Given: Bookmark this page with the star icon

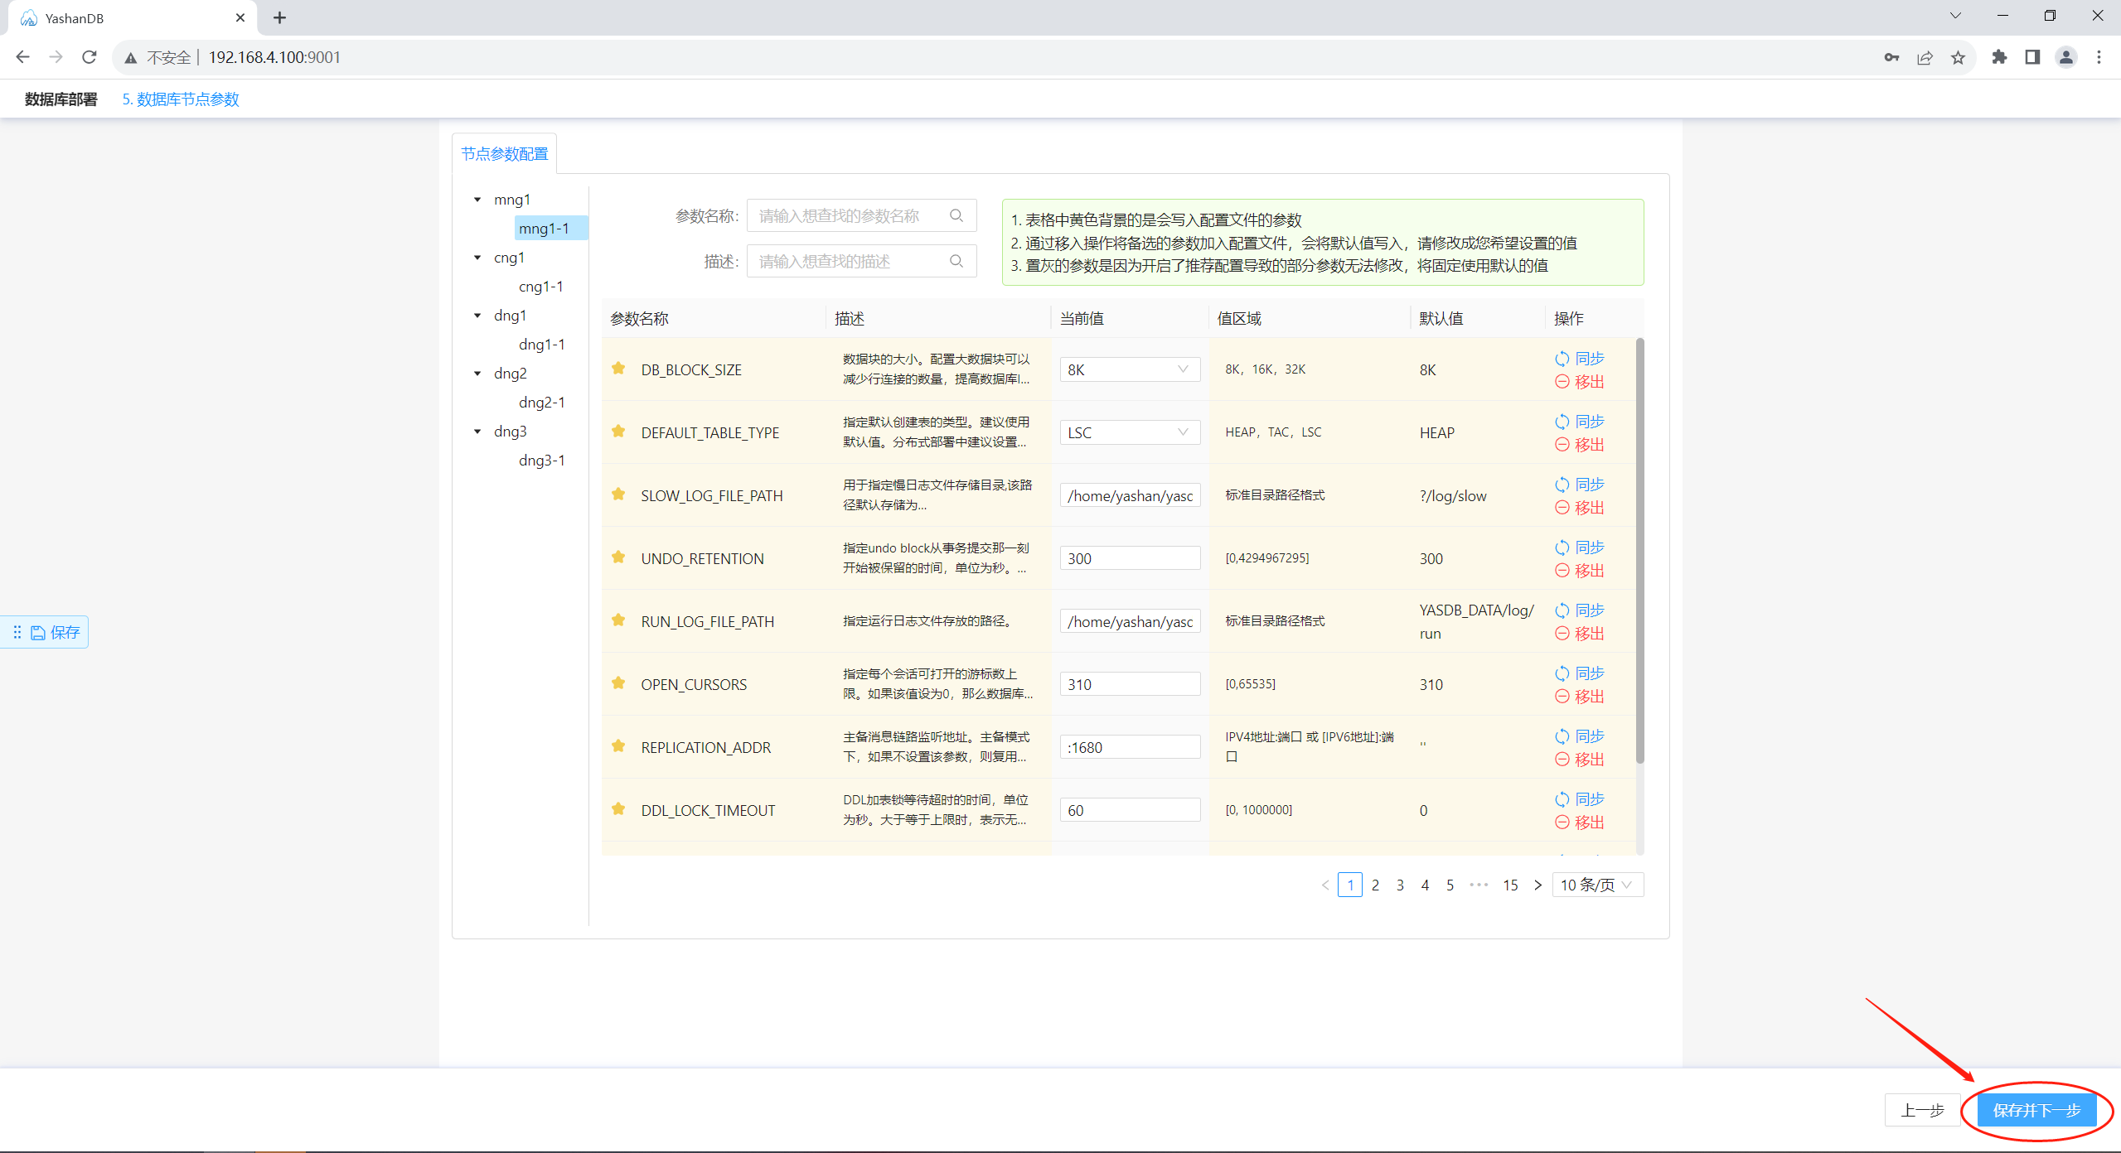Looking at the screenshot, I should [1958, 57].
